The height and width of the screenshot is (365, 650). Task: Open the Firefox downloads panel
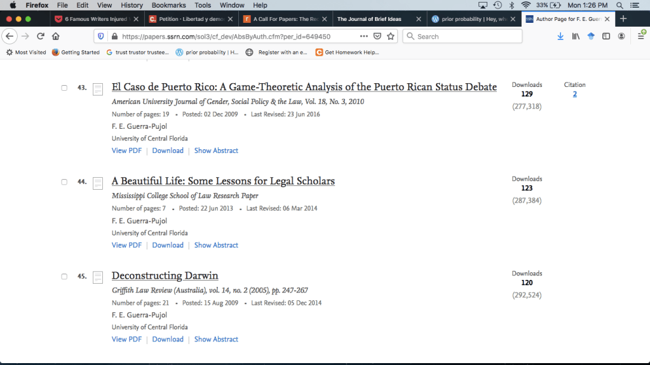[560, 36]
